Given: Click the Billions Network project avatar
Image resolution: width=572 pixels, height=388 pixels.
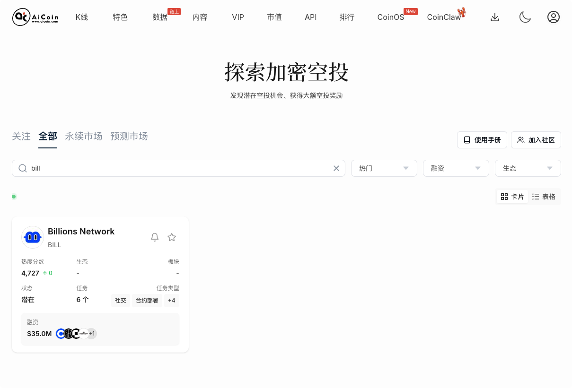Looking at the screenshot, I should [x=32, y=237].
